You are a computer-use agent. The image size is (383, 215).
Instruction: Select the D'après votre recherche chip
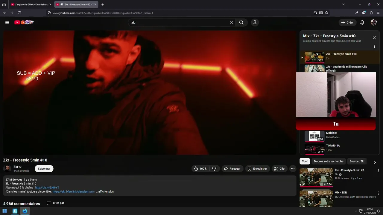tap(329, 161)
